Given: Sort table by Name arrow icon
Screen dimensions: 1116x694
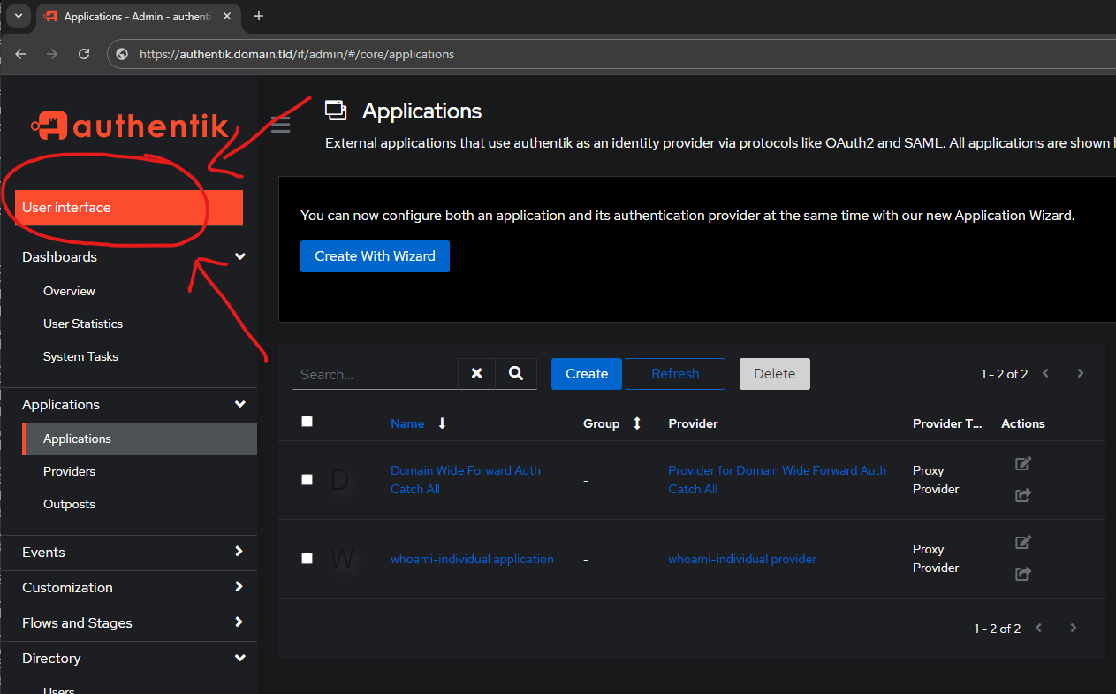Looking at the screenshot, I should [x=442, y=423].
